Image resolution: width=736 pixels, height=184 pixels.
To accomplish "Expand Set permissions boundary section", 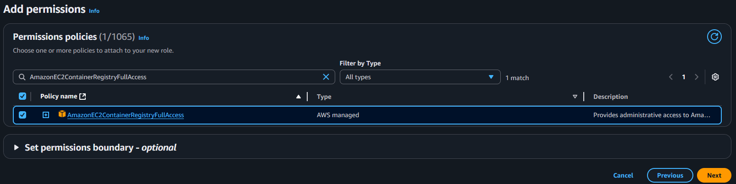I will (x=17, y=147).
